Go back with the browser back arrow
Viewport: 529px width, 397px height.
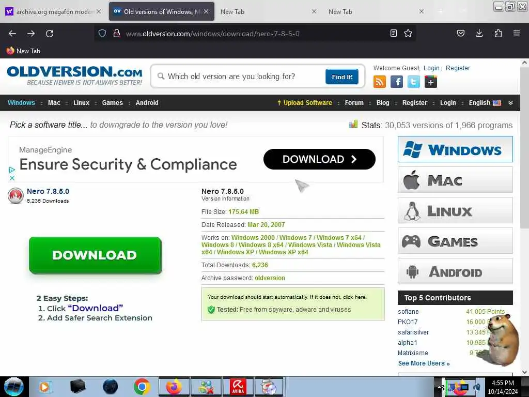(12, 34)
